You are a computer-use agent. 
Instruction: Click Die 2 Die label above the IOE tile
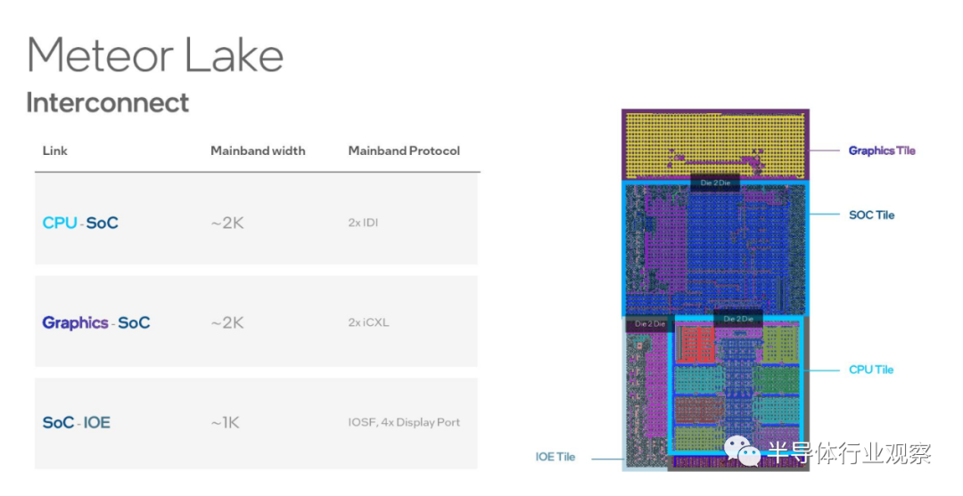[x=650, y=324]
